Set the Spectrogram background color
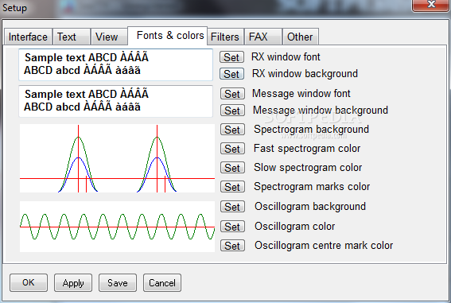The image size is (451, 303). 232,130
